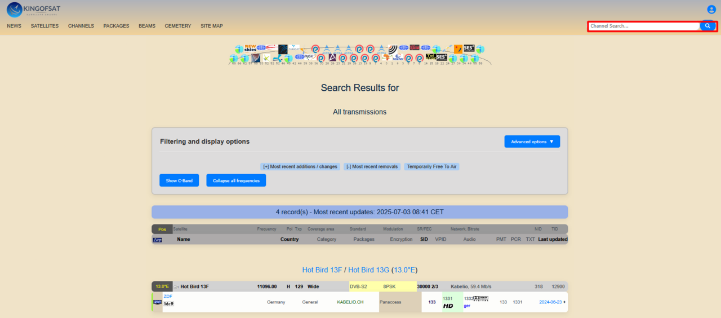Click the purple A satellite logo
The height and width of the screenshot is (318, 721).
332,57
